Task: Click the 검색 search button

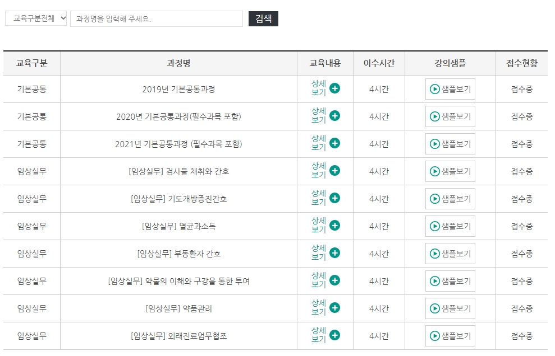Action: point(263,18)
